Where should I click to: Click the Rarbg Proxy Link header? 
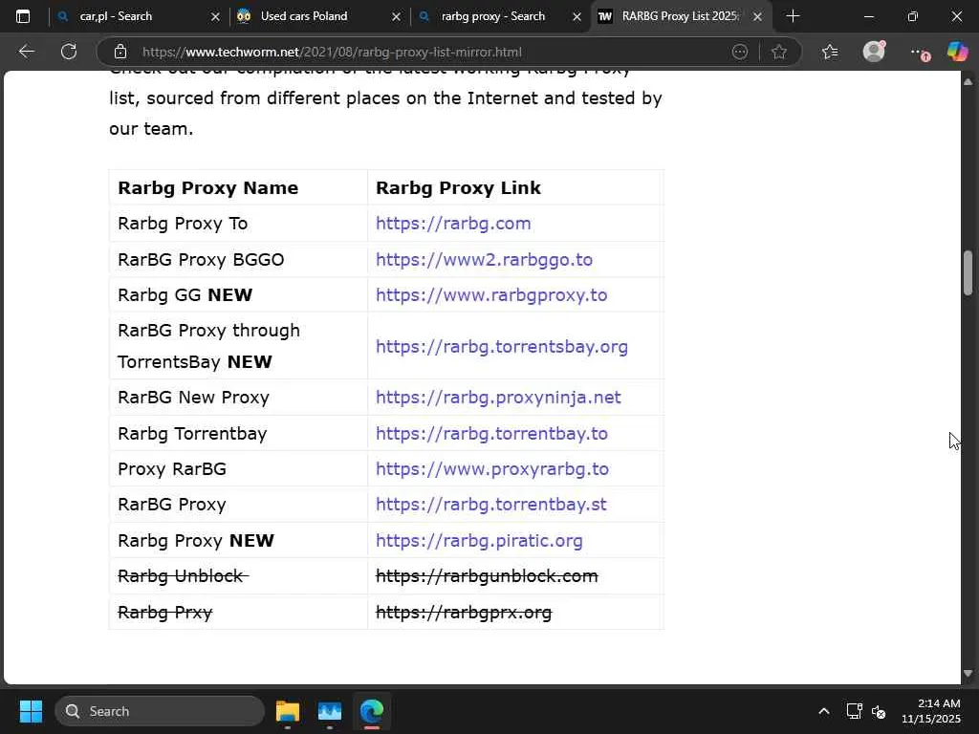[x=458, y=188]
